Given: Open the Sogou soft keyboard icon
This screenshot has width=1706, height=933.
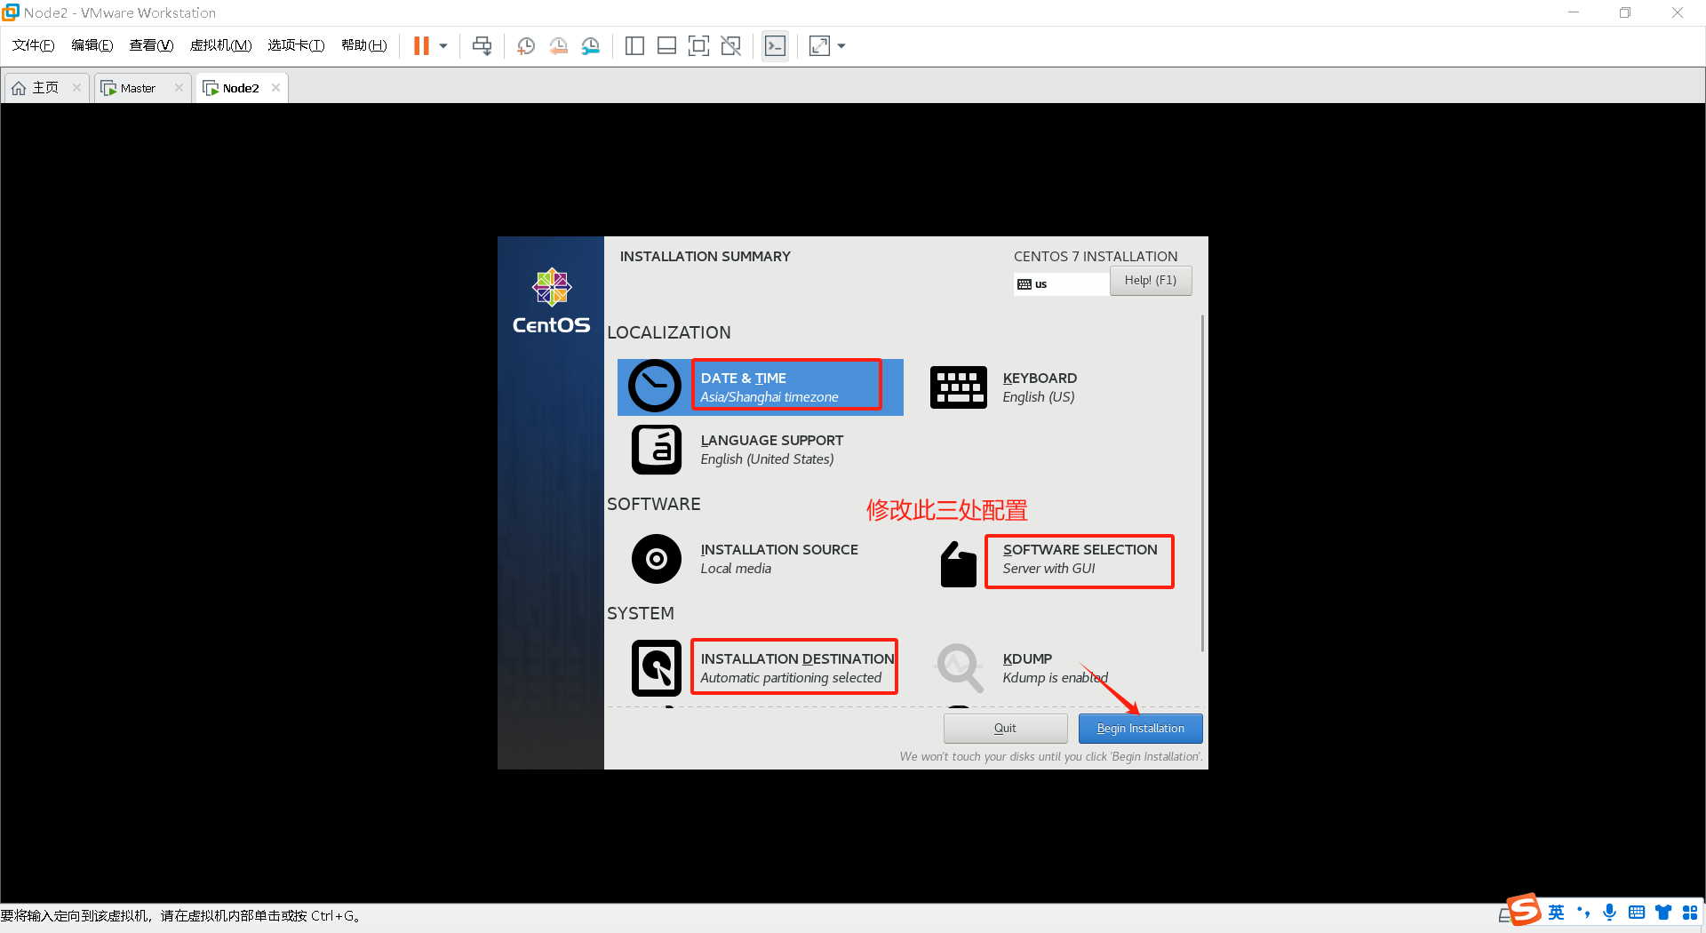Looking at the screenshot, I should pos(1637,913).
